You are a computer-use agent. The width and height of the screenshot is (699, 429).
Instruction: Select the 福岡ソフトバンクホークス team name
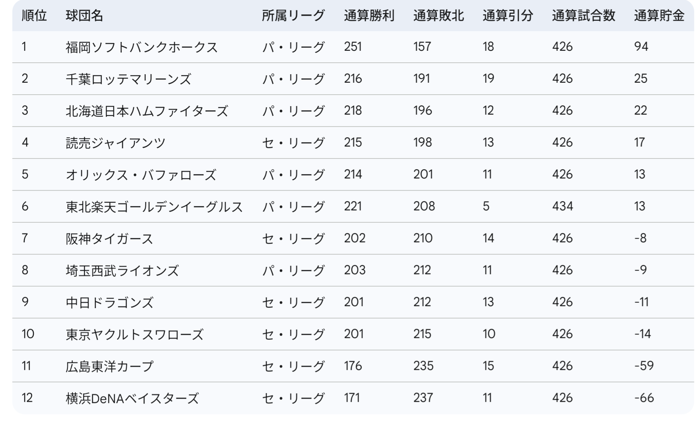[x=142, y=47]
